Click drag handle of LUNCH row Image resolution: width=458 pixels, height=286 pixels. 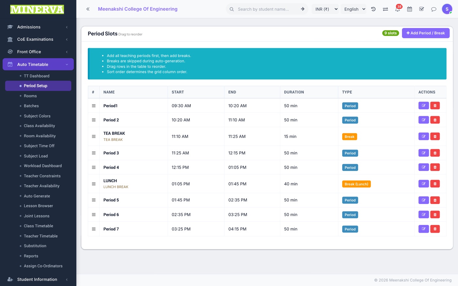(94, 184)
